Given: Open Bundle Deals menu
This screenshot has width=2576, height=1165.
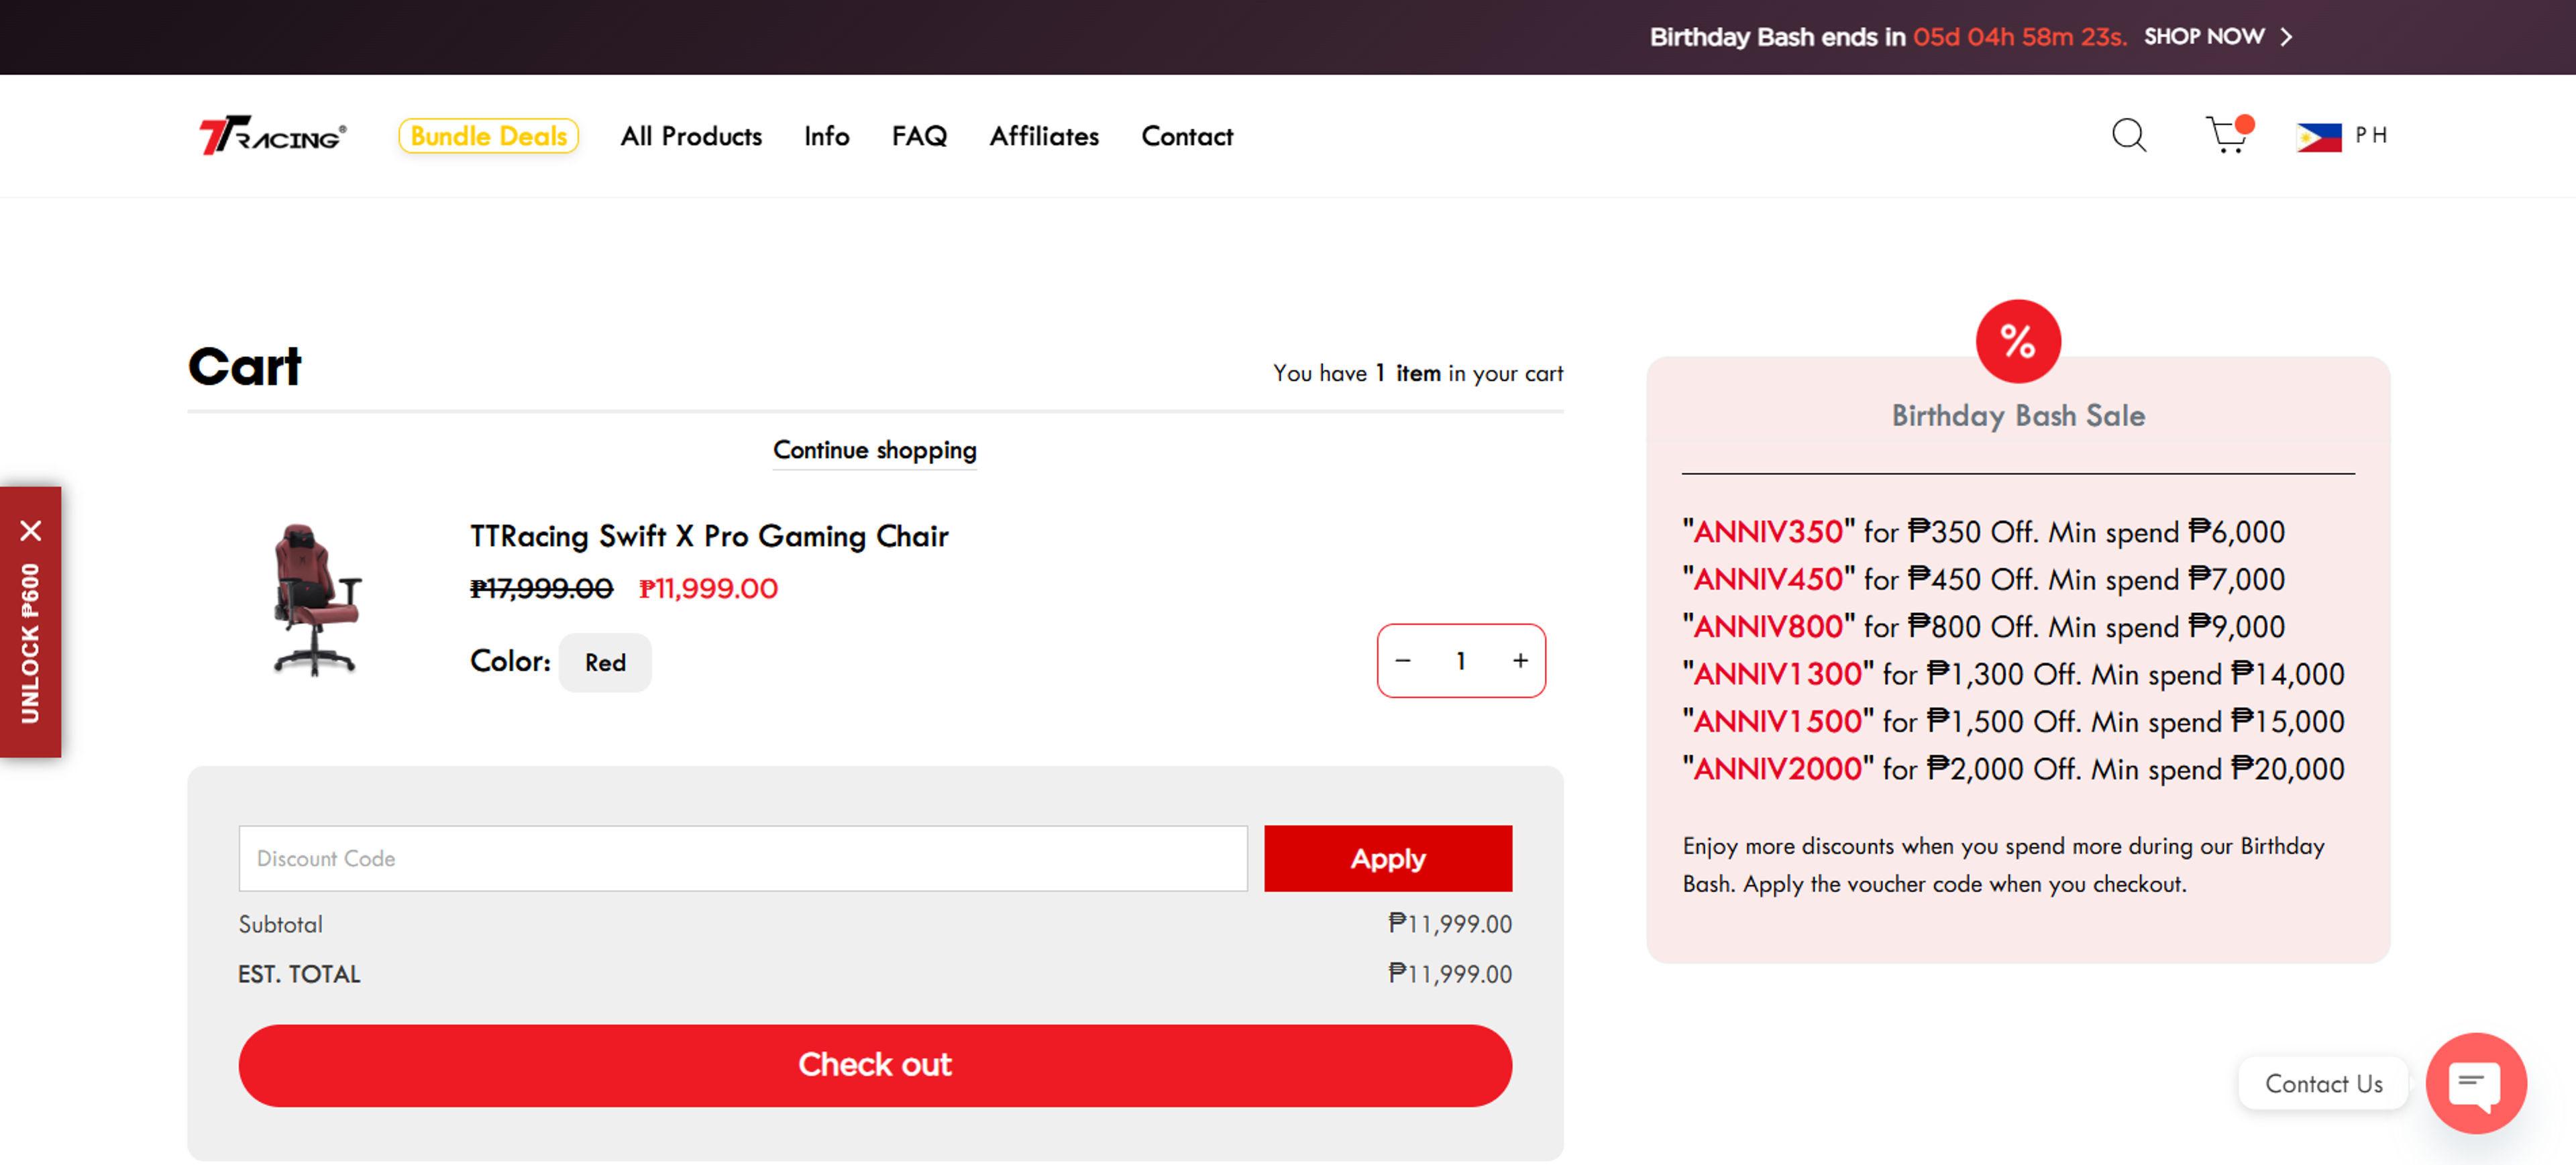Looking at the screenshot, I should (x=488, y=136).
